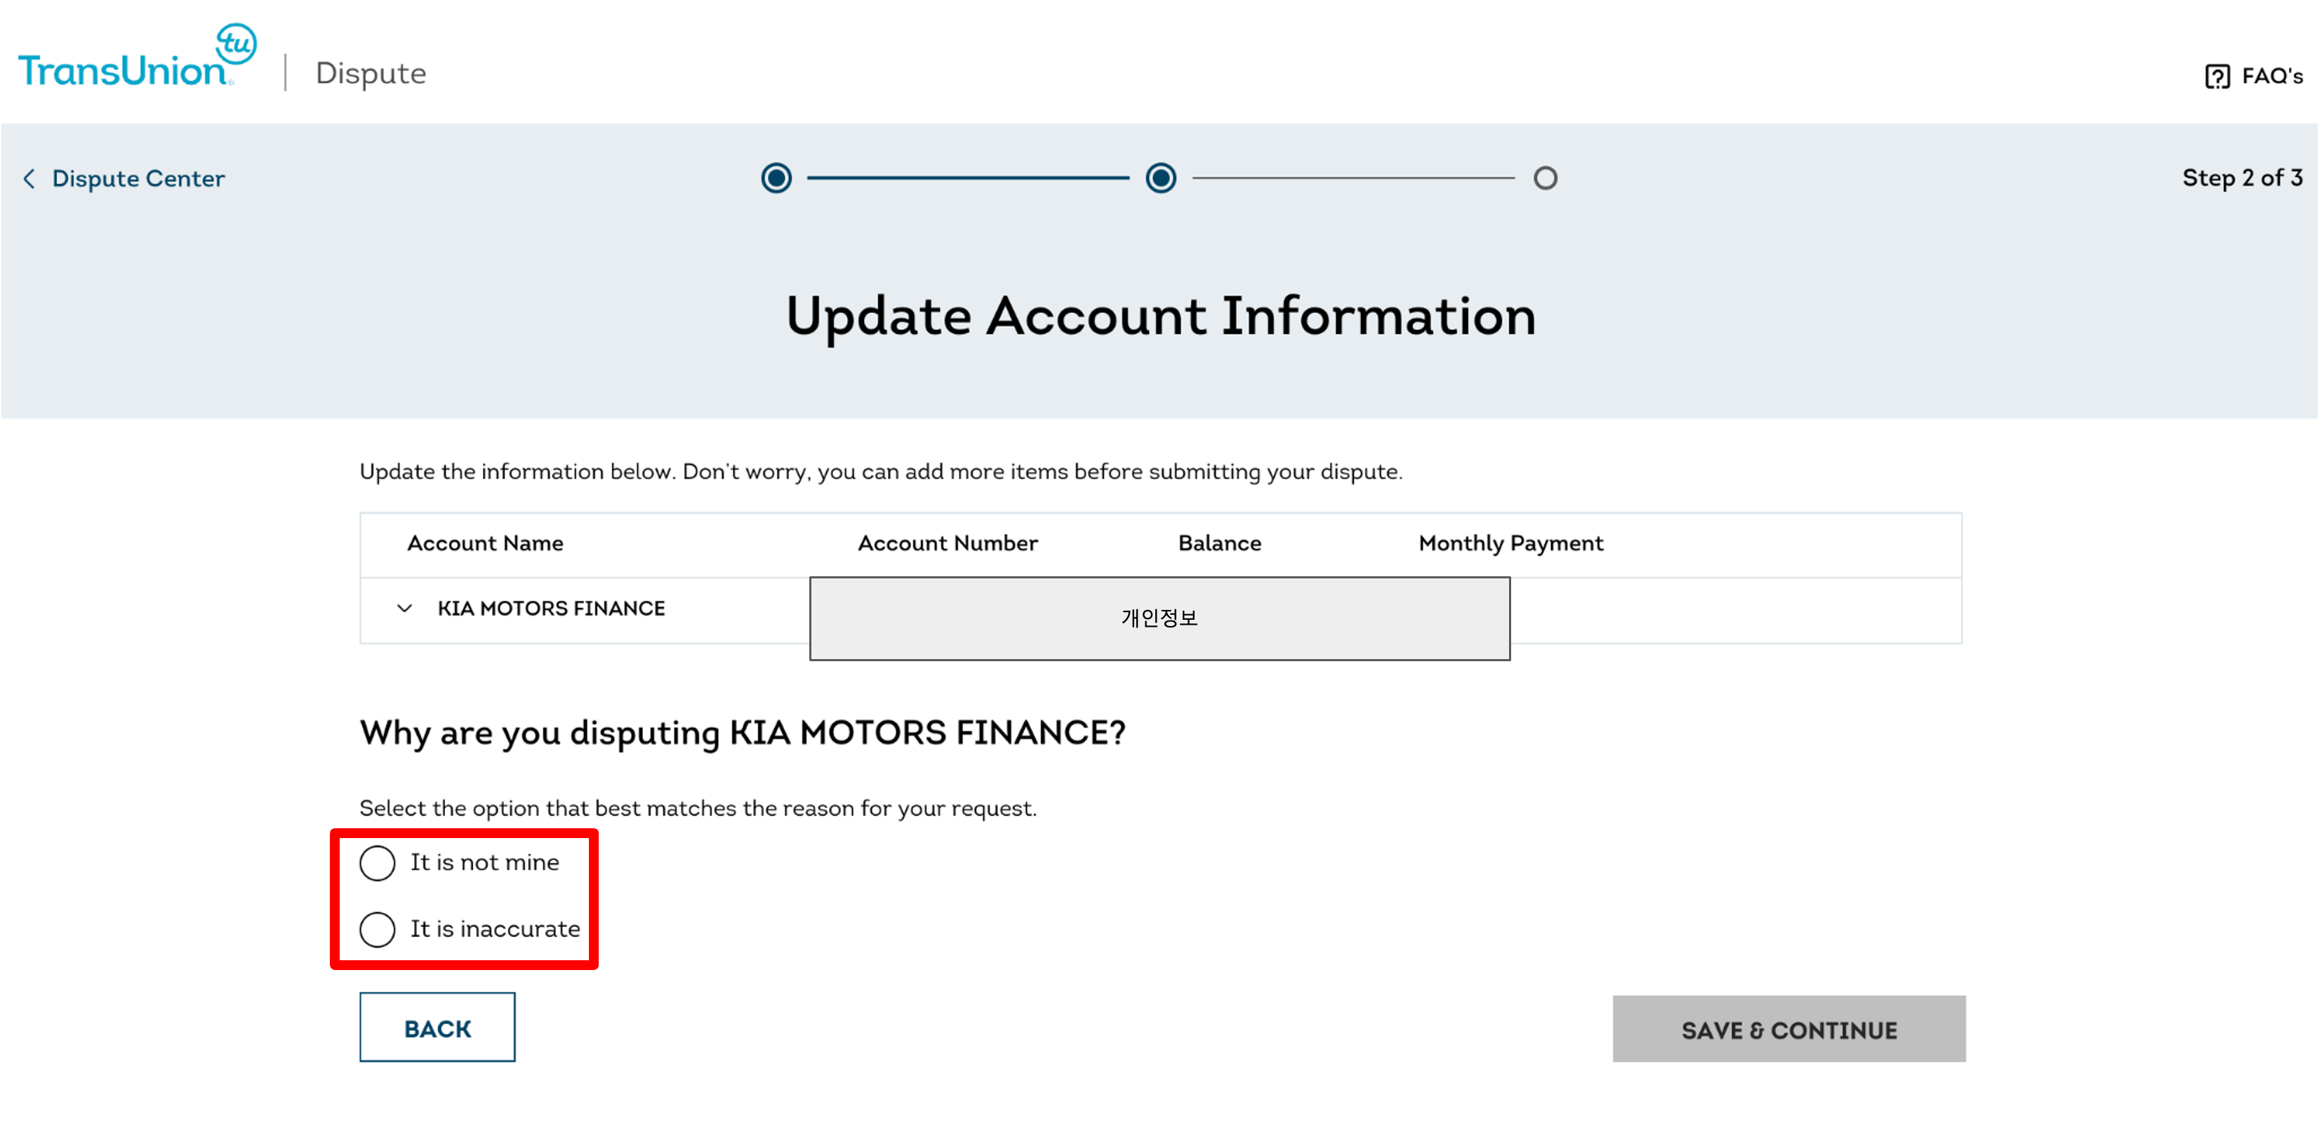Click the Account Name column header
The width and height of the screenshot is (2319, 1135).
click(x=484, y=543)
